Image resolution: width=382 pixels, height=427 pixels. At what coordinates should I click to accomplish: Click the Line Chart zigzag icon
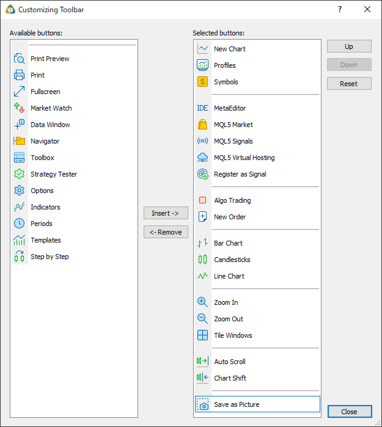point(203,276)
